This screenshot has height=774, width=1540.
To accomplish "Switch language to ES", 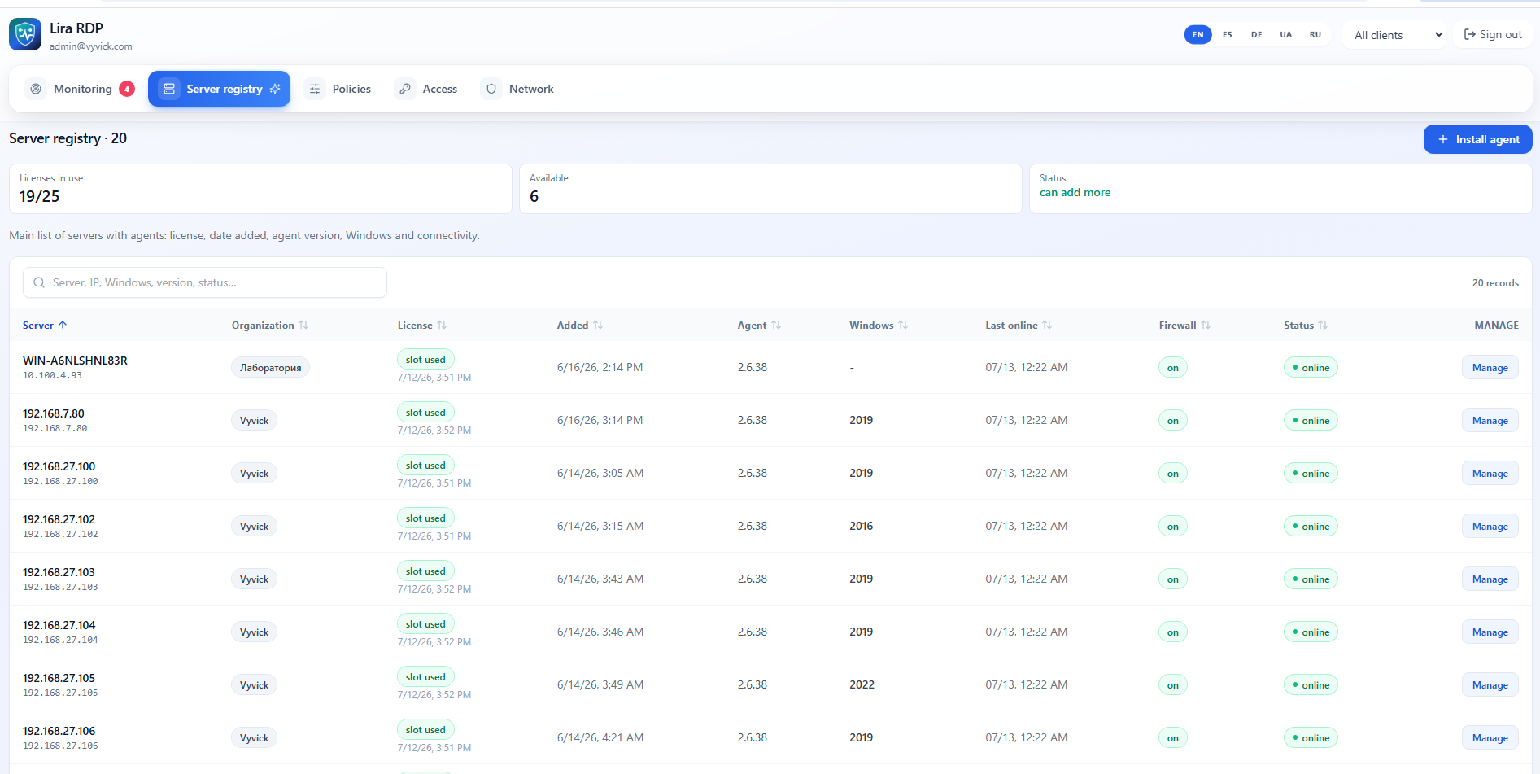I will tap(1227, 34).
